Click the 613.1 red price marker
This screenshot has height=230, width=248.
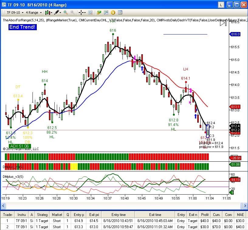tap(235, 107)
